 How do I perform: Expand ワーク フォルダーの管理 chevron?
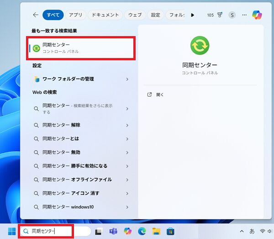pos(127,79)
